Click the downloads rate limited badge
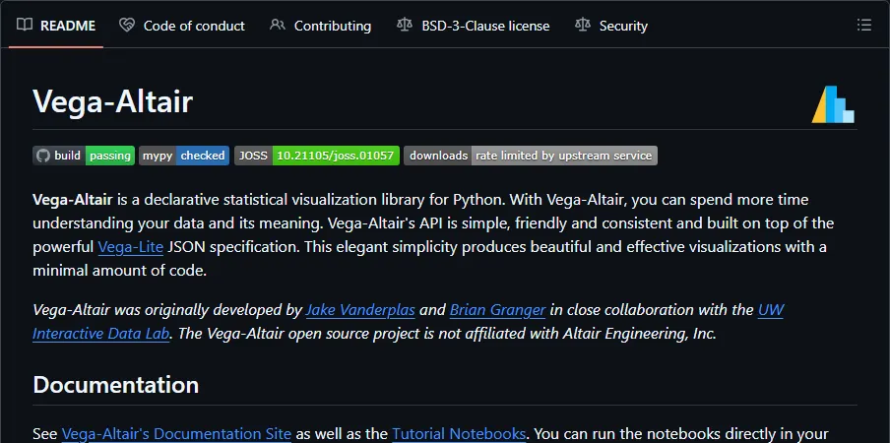890x443 pixels. coord(530,156)
